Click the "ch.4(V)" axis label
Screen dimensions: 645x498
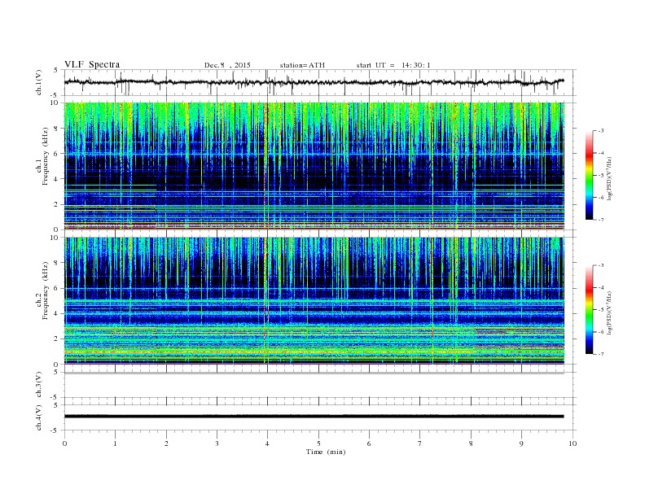tap(39, 417)
